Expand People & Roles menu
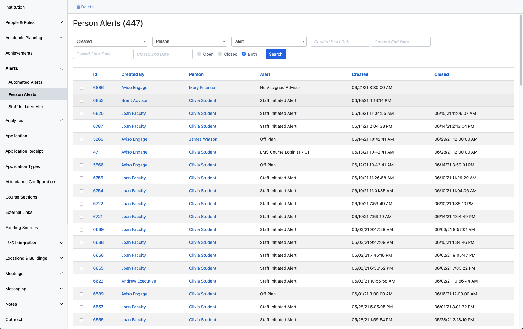Viewport: 523px width, 329px height. tap(61, 22)
